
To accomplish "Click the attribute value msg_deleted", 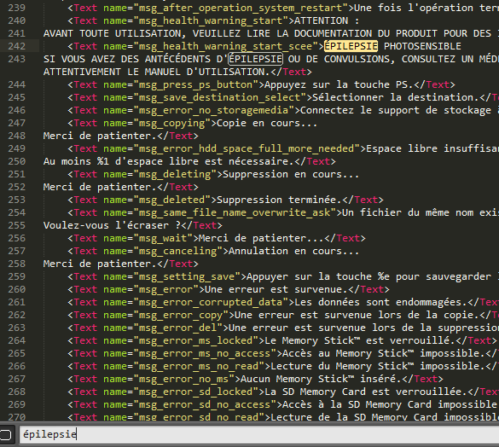I will (x=171, y=200).
